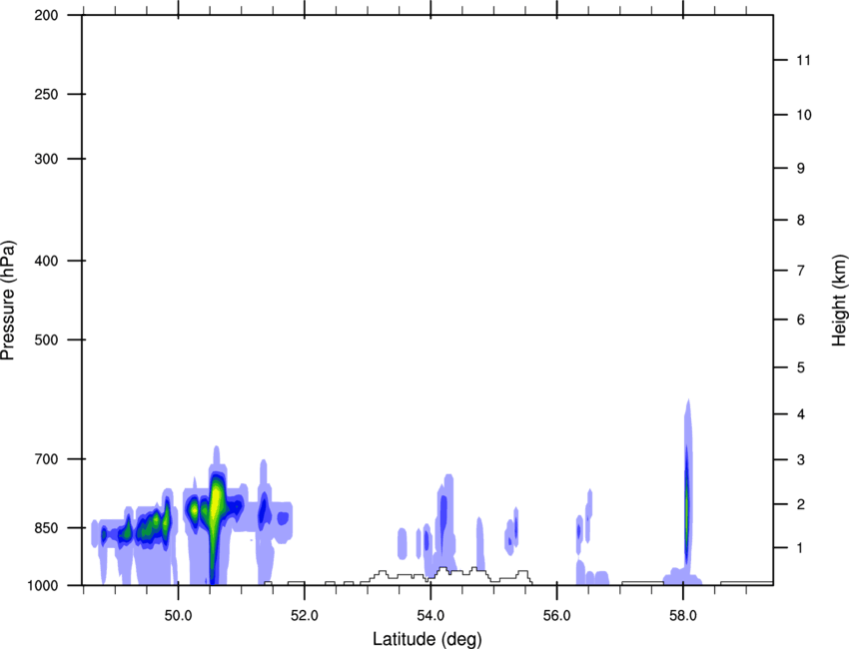Viewport: 849px width, 649px height.
Task: Click the 200 pressure tick label
Action: (46, 15)
